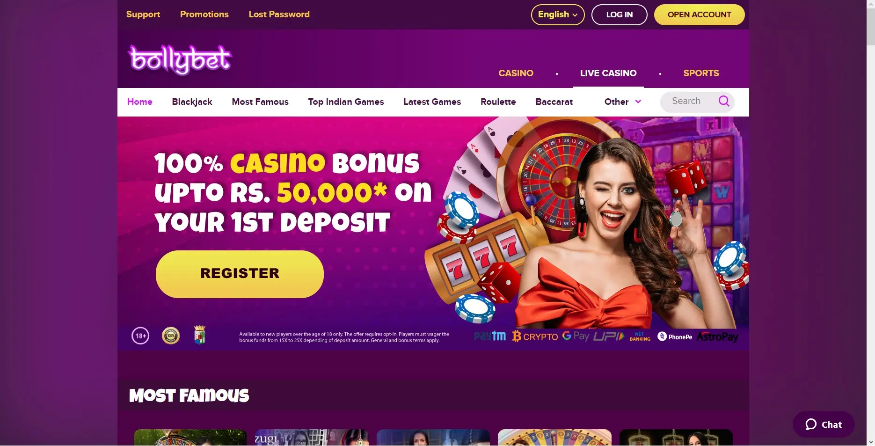Click the Google Pay logo
875x446 pixels.
pos(576,336)
